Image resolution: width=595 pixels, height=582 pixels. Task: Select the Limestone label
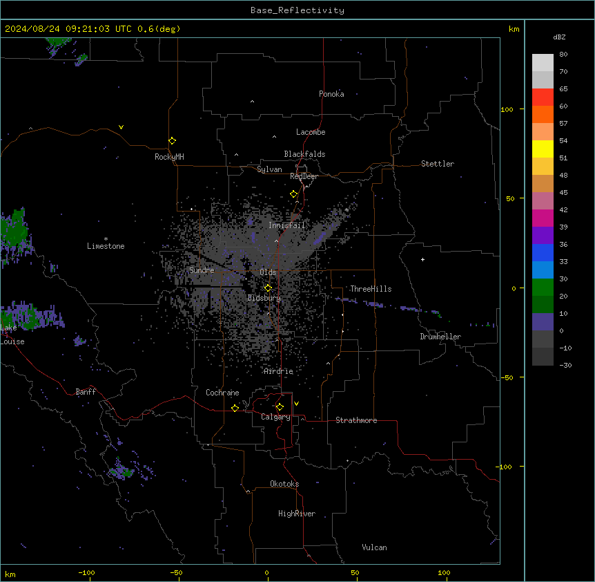point(106,246)
